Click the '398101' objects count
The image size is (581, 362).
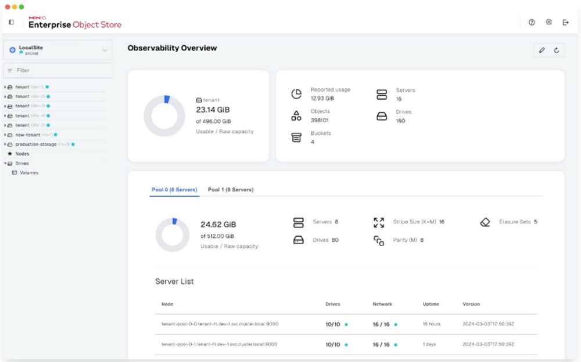pos(320,120)
